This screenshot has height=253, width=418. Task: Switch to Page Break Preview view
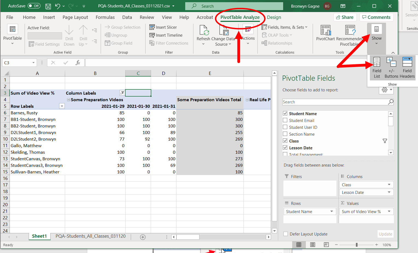click(326, 245)
